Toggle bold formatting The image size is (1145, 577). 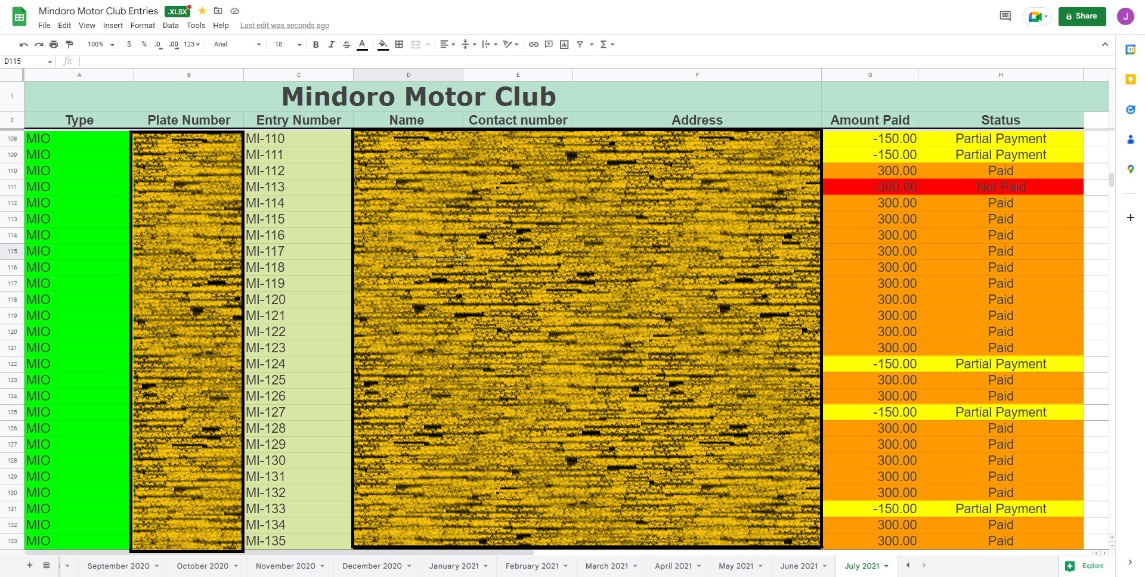[x=315, y=45]
